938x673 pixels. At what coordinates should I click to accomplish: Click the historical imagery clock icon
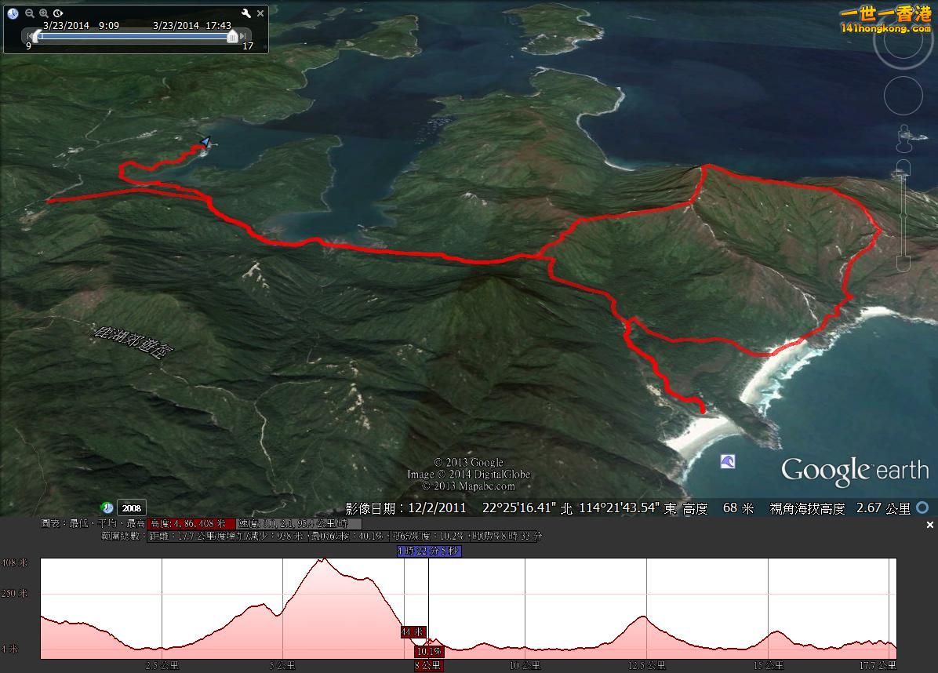pyautogui.click(x=107, y=507)
